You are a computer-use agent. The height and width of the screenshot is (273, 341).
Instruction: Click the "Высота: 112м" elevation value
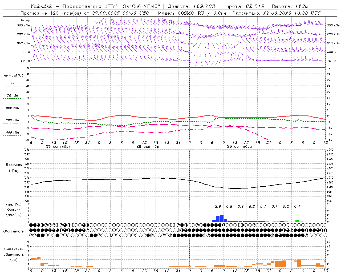pos(290,6)
